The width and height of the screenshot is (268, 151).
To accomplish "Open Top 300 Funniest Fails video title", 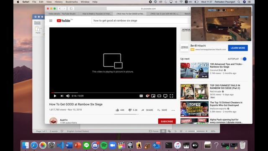I will (x=225, y=87).
